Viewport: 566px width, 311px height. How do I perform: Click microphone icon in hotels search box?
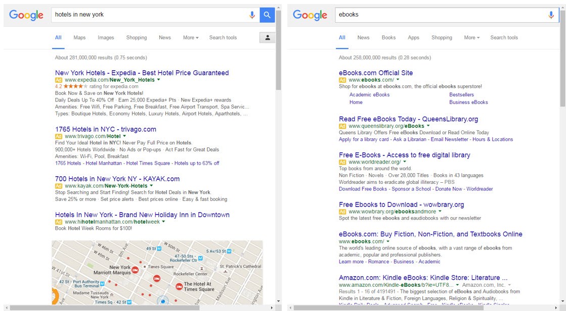click(x=252, y=15)
